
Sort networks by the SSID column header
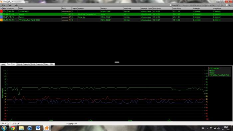pyautogui.click(x=40, y=9)
